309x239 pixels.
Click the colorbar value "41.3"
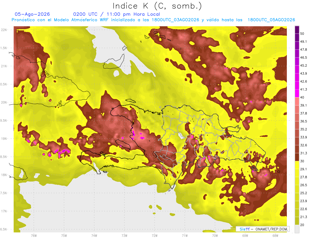coord(303,89)
